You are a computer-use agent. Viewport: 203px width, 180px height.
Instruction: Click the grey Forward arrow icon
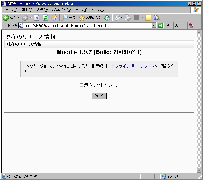25,18
